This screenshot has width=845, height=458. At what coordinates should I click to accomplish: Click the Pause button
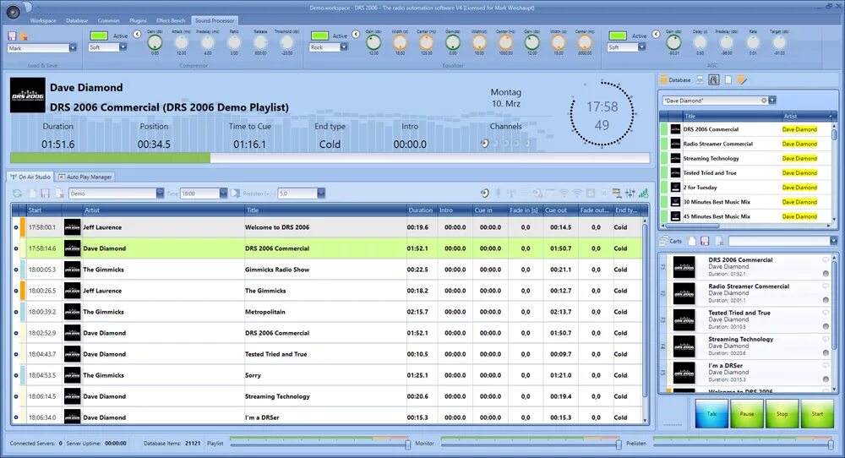click(747, 414)
